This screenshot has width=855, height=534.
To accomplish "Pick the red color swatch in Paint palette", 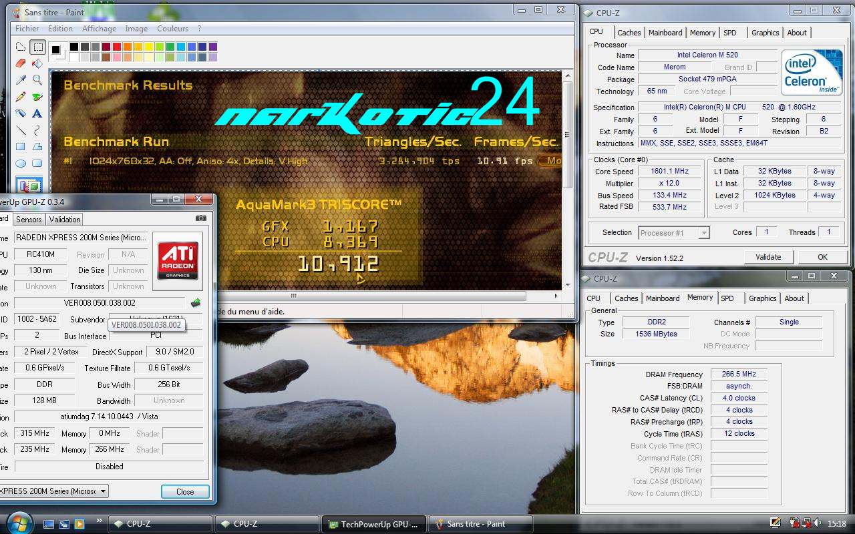I will point(116,47).
